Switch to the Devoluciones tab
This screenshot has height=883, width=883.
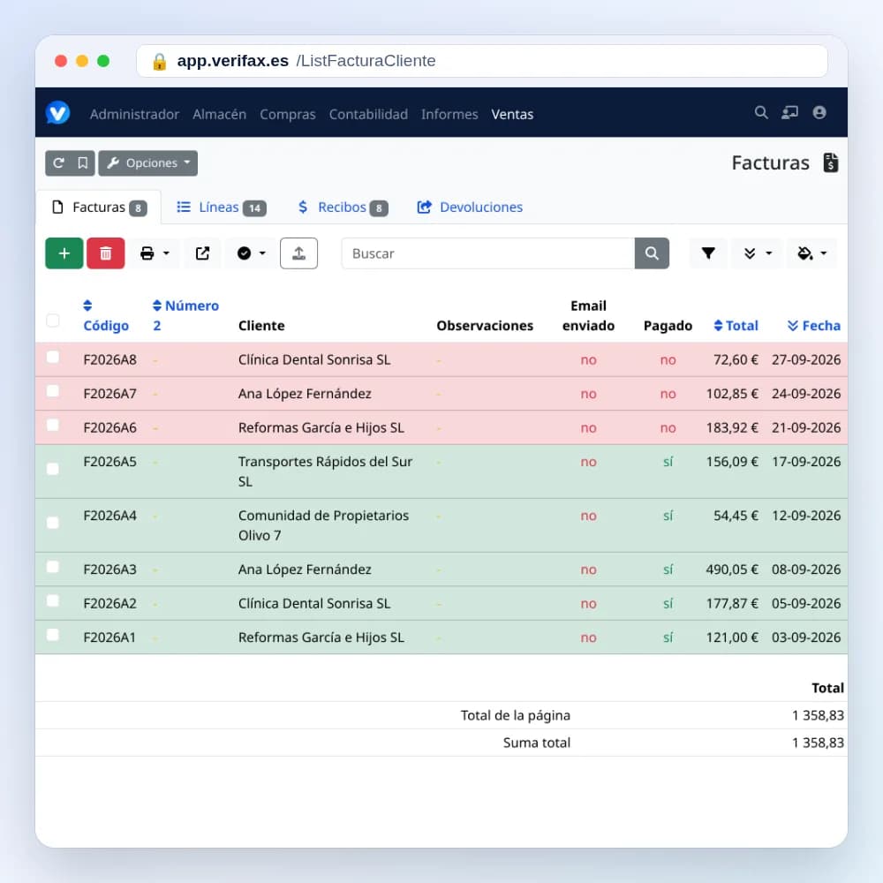coord(470,208)
